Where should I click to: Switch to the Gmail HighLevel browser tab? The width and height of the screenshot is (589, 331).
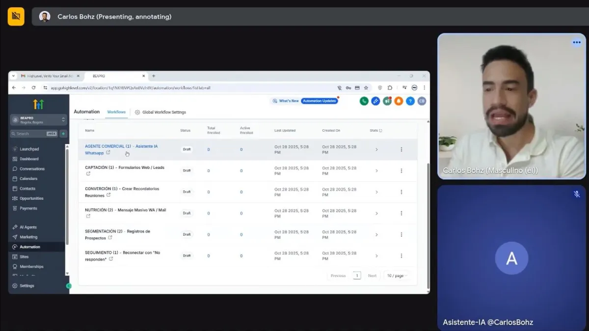[x=47, y=76]
